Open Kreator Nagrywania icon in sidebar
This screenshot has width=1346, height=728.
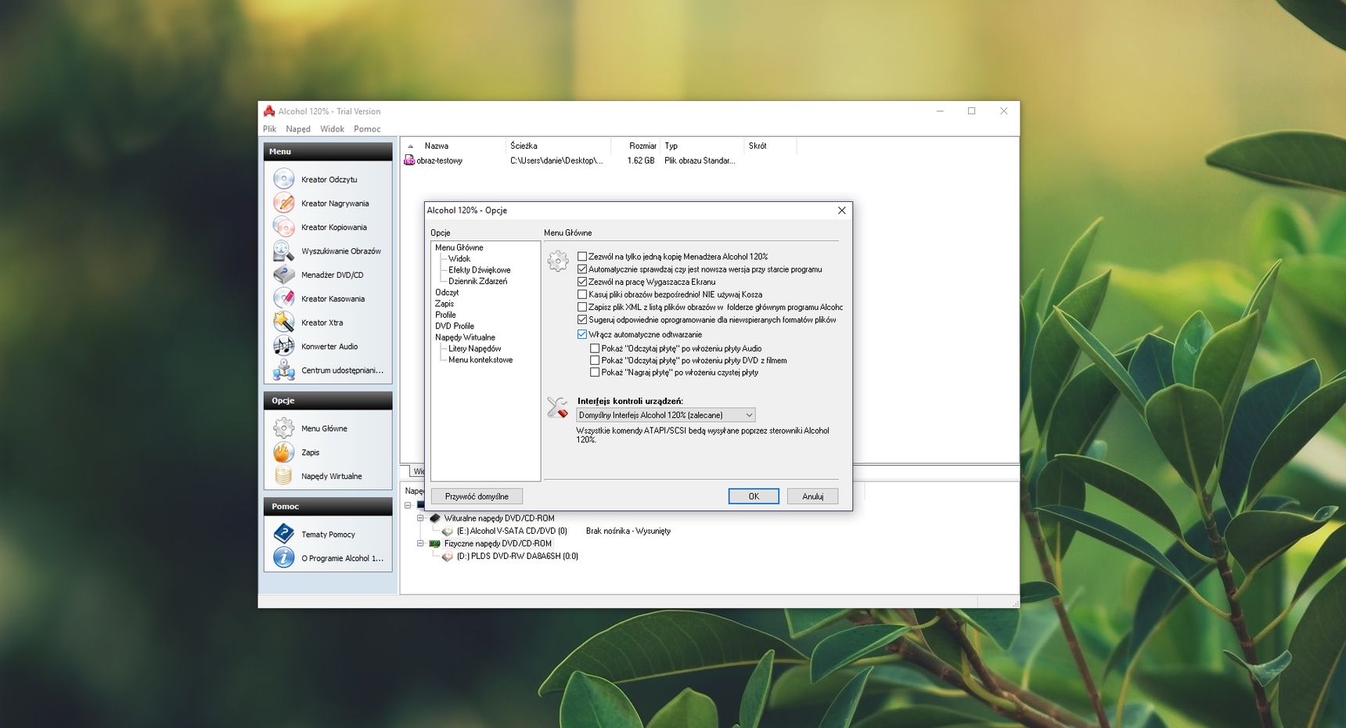click(x=283, y=203)
